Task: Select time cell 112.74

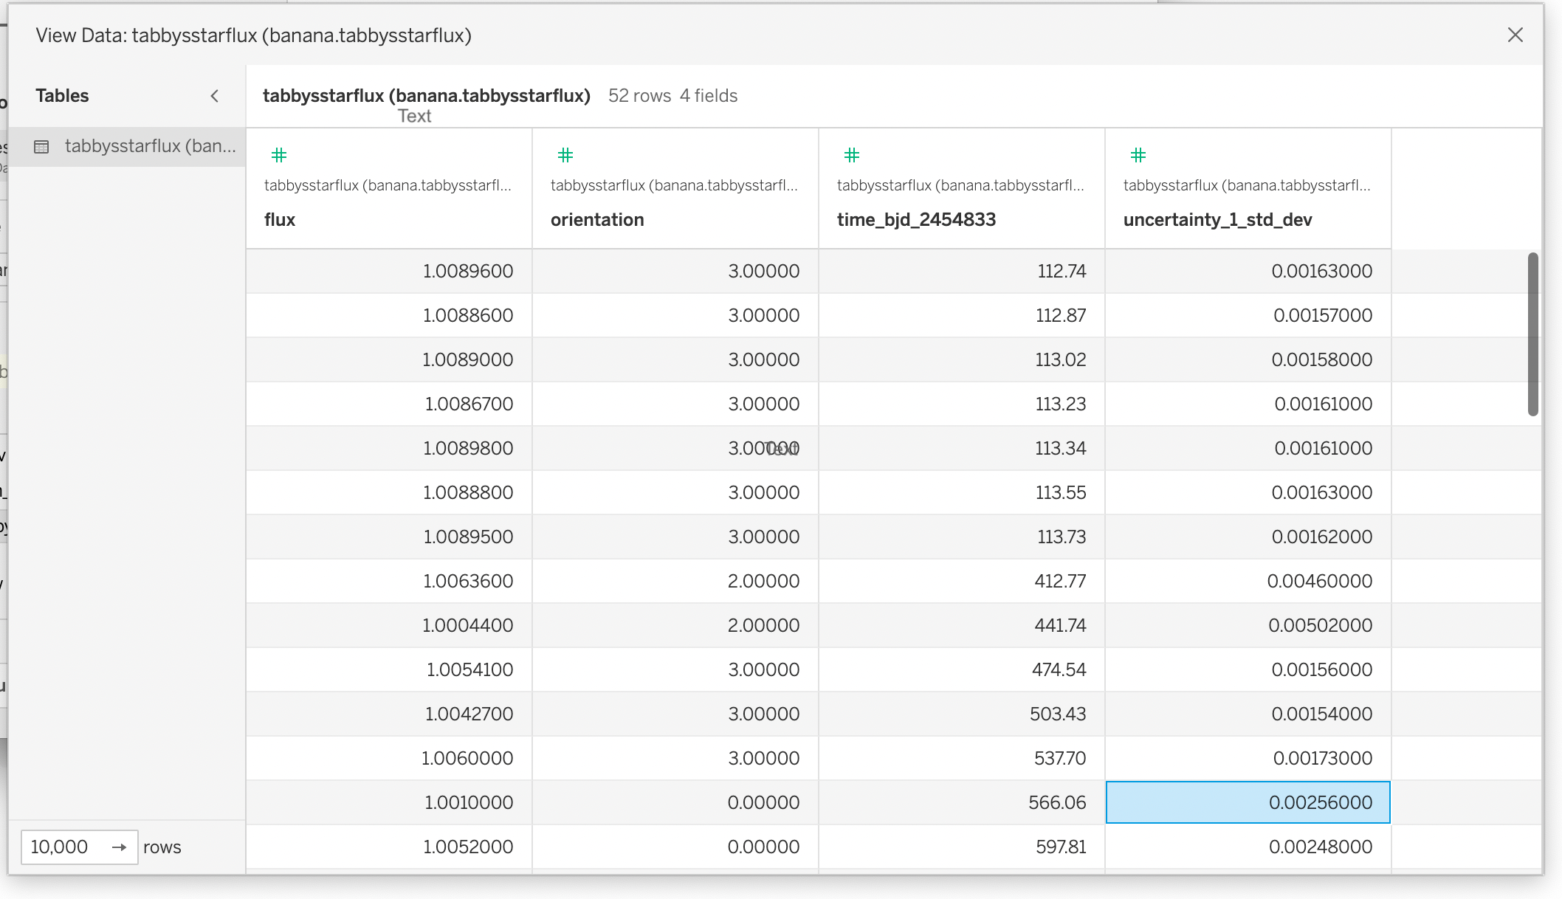Action: (962, 272)
